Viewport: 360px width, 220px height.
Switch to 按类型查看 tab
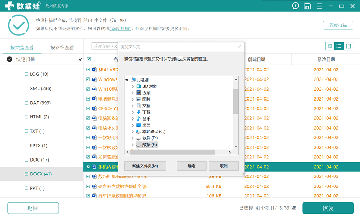(x=22, y=47)
